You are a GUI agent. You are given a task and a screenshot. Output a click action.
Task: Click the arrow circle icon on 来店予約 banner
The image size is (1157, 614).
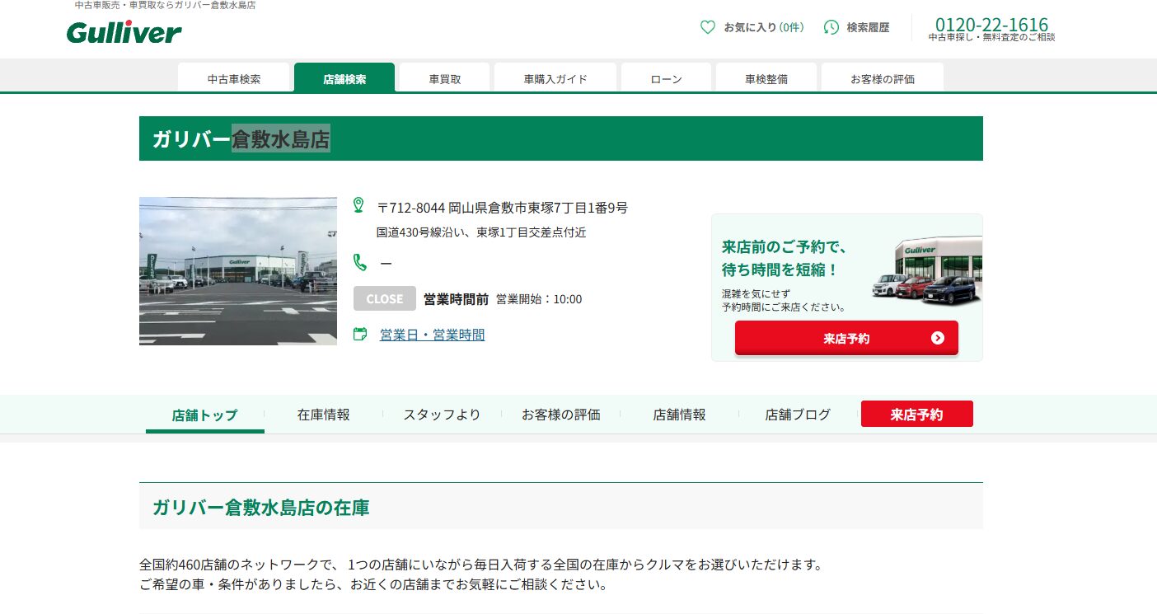(x=937, y=338)
